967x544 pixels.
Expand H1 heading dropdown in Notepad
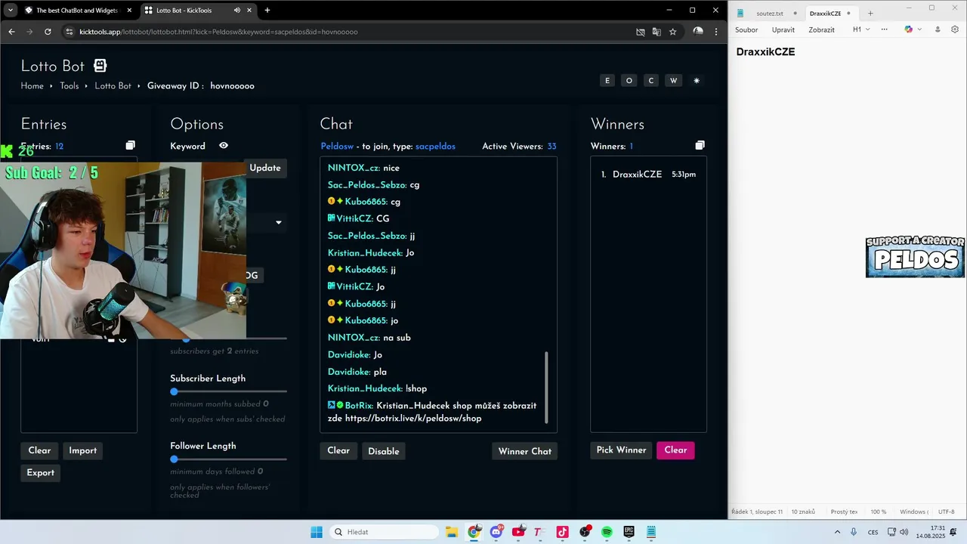(861, 30)
